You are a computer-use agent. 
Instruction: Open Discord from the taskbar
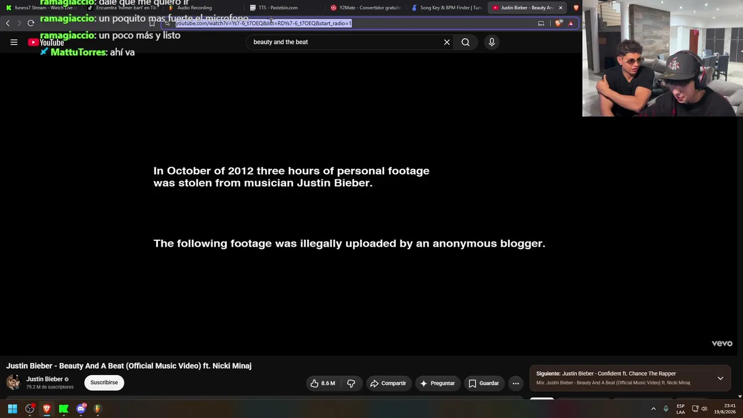pyautogui.click(x=81, y=409)
